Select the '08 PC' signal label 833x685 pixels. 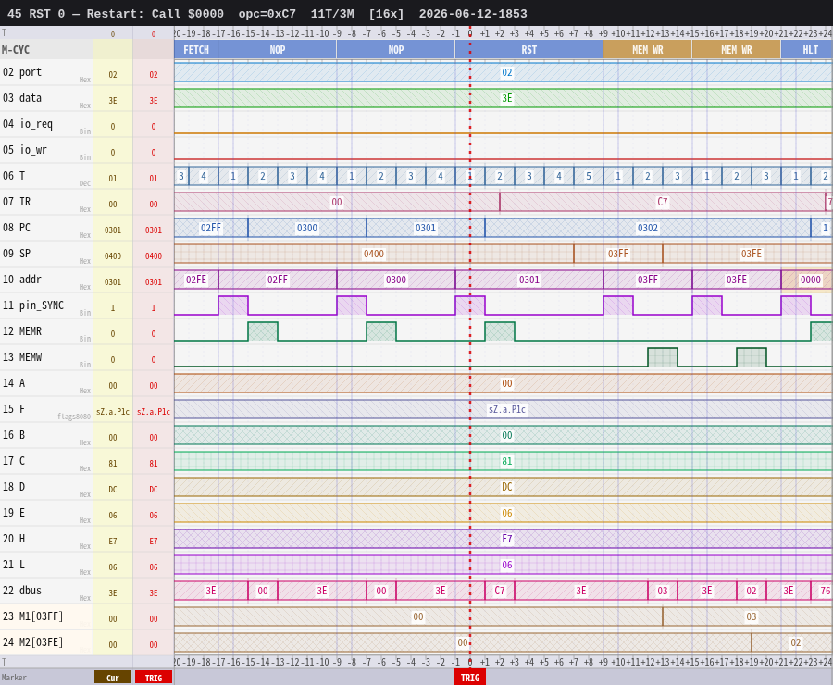tap(17, 228)
